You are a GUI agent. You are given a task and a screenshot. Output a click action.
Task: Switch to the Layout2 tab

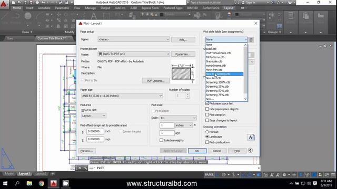tap(41, 174)
